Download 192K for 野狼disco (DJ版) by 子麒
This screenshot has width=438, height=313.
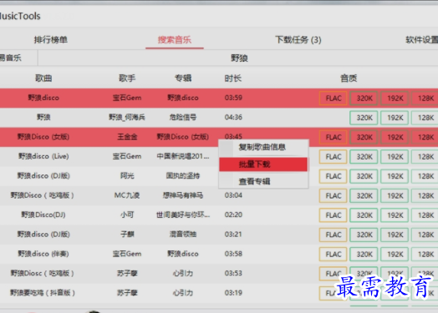395,235
